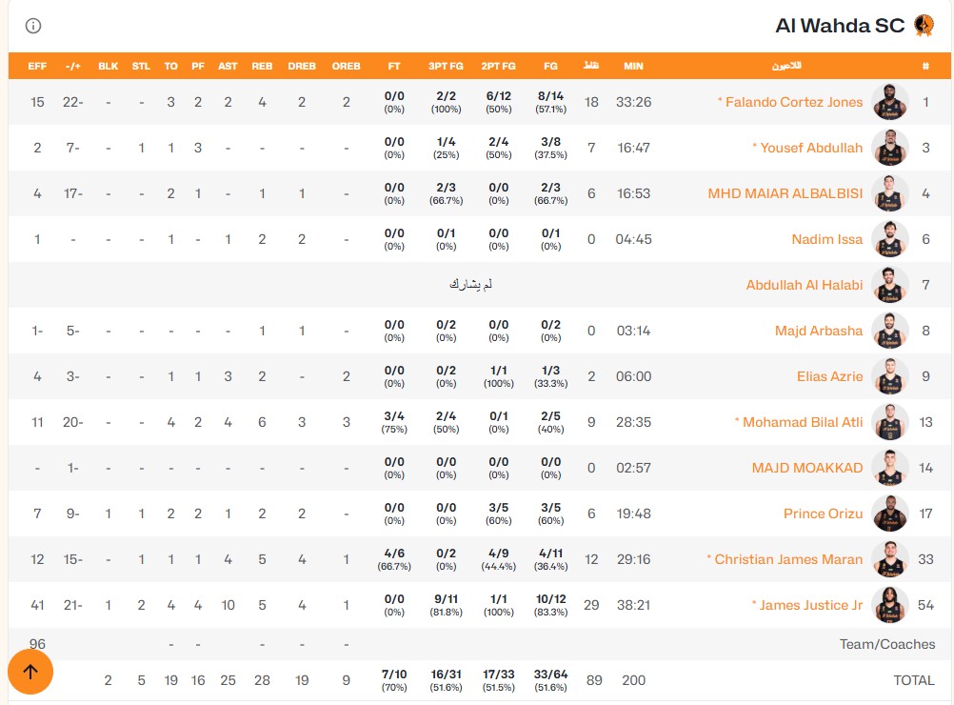Image resolution: width=954 pixels, height=705 pixels.
Task: Click the MIN column header
Action: (633, 66)
